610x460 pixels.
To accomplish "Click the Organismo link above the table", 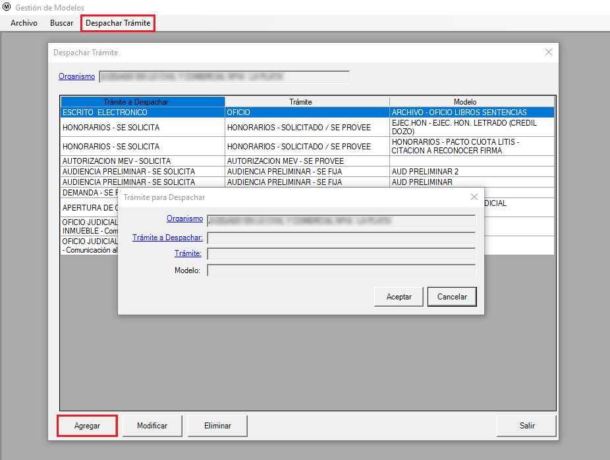I will point(76,76).
